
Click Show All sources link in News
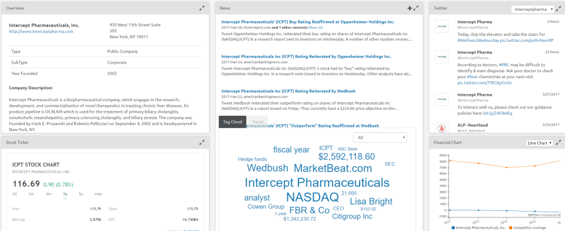tap(315, 28)
